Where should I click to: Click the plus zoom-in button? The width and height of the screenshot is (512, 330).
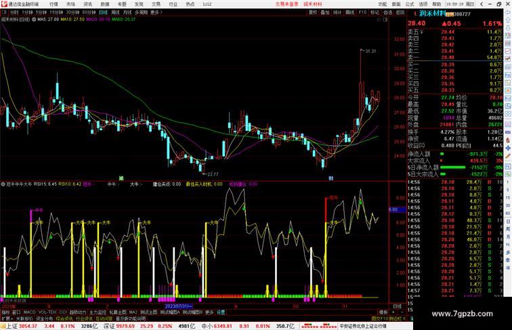[x=393, y=312]
